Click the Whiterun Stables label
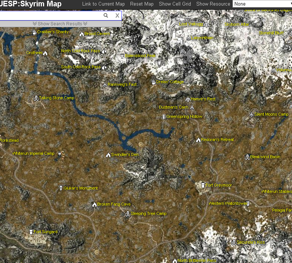 pos(277,191)
